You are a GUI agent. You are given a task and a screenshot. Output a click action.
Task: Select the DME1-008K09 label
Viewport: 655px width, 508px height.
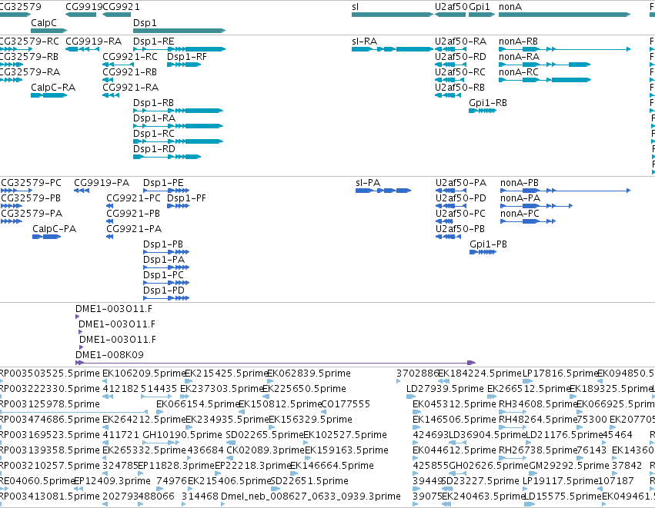[x=109, y=355]
